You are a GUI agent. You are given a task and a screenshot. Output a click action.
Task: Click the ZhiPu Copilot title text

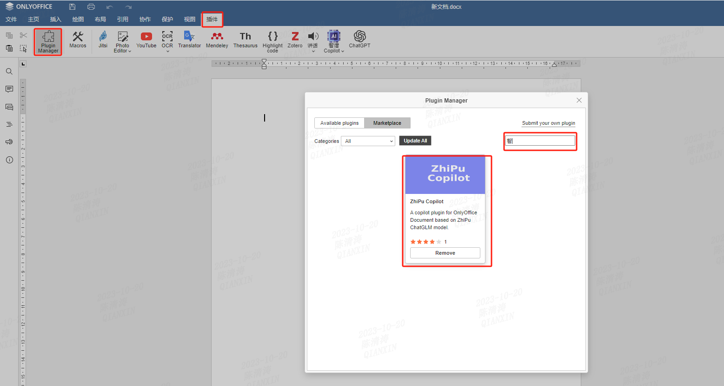pos(426,201)
